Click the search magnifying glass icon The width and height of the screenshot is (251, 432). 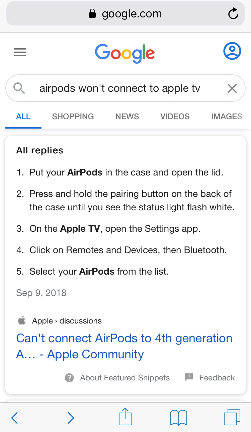[x=19, y=88]
